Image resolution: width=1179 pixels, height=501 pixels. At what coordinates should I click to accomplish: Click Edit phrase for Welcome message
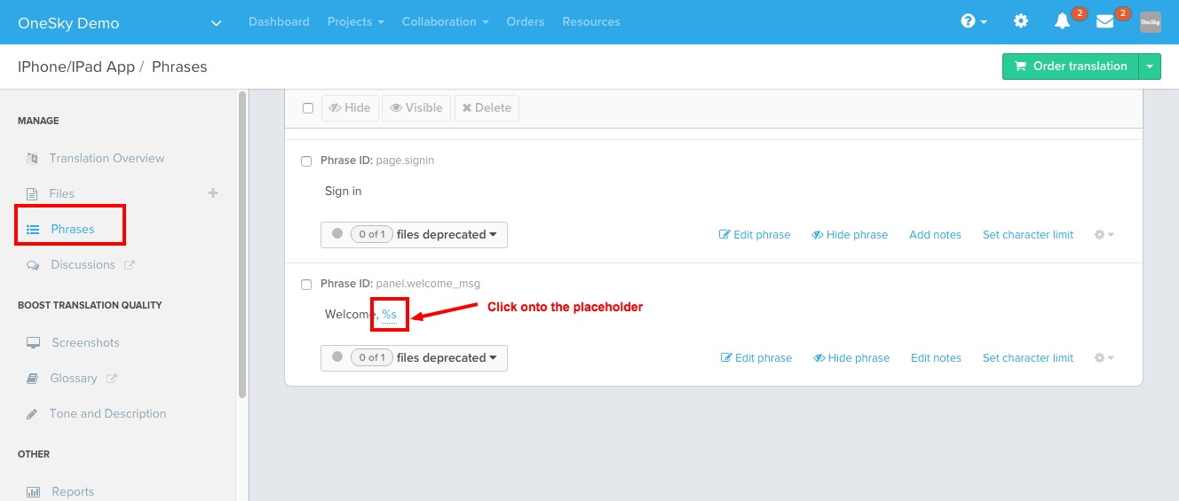pyautogui.click(x=756, y=358)
